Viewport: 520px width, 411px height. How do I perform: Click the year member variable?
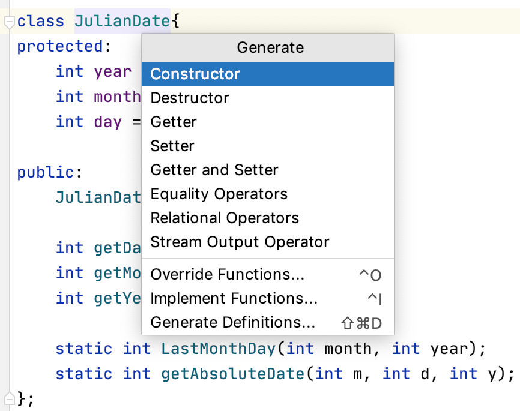113,71
